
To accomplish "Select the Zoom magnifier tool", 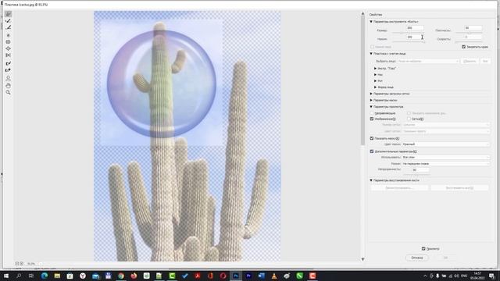I will point(9,92).
